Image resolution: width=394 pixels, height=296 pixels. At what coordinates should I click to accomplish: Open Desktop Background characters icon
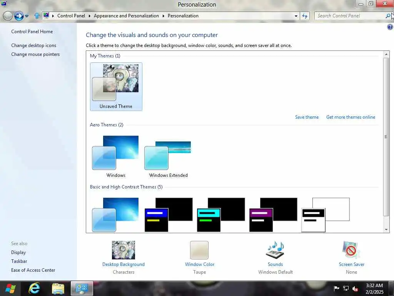coord(124,250)
